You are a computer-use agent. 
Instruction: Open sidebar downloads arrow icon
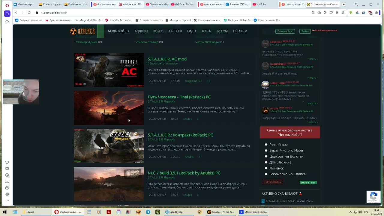coord(7,181)
